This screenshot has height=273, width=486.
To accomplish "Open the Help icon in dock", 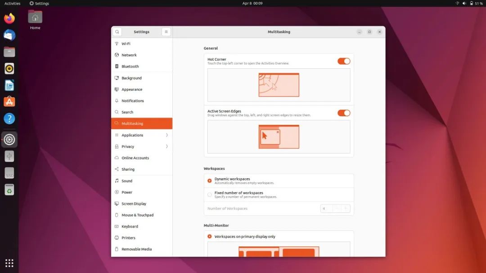I will (x=9, y=119).
